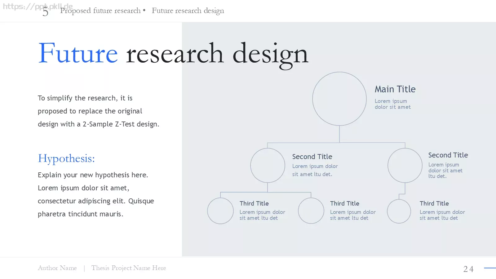The width and height of the screenshot is (496, 279).
Task: Click the page number 24
Action: coord(468,269)
